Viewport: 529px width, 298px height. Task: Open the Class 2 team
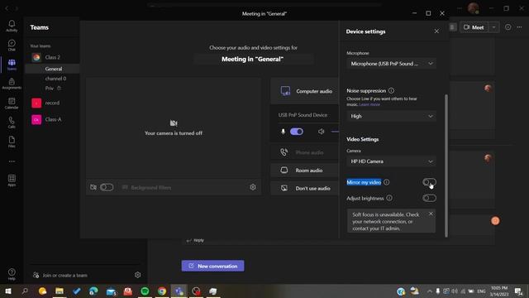click(53, 57)
